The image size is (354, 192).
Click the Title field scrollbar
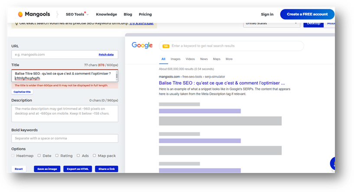point(117,76)
